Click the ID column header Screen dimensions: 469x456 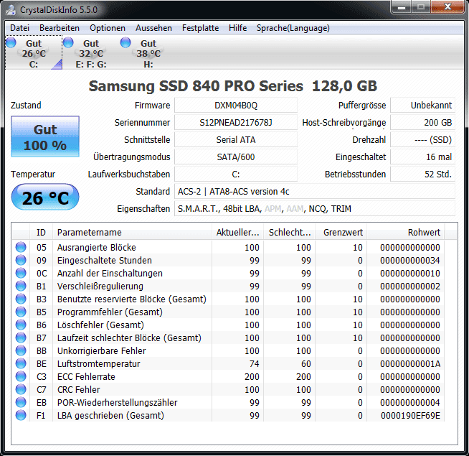click(x=42, y=232)
